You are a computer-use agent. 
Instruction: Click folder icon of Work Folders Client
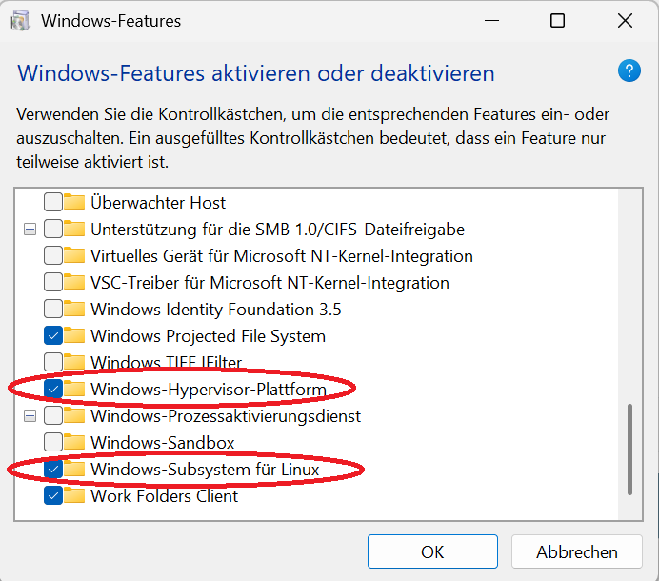(74, 495)
